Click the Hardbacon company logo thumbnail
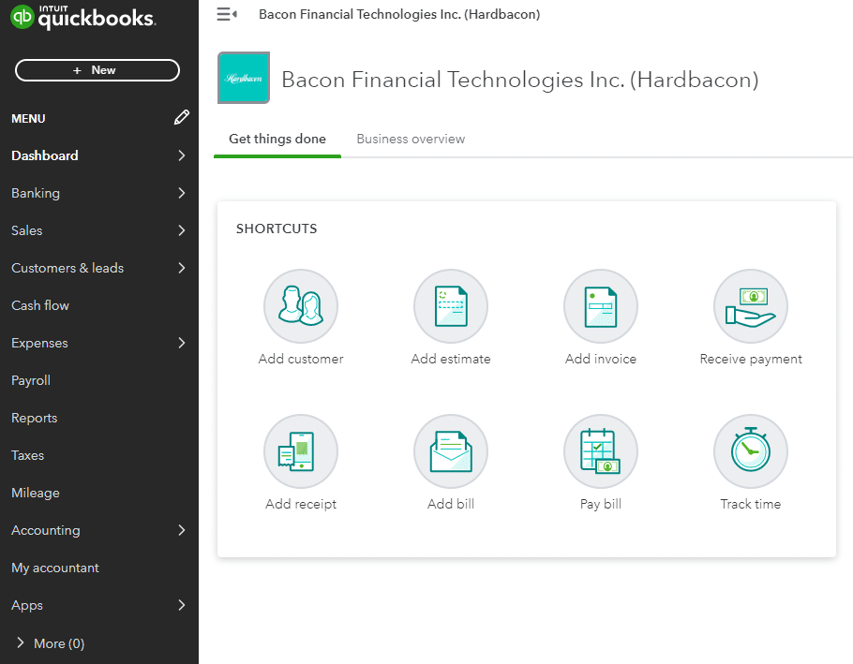The width and height of the screenshot is (853, 664). [x=243, y=79]
